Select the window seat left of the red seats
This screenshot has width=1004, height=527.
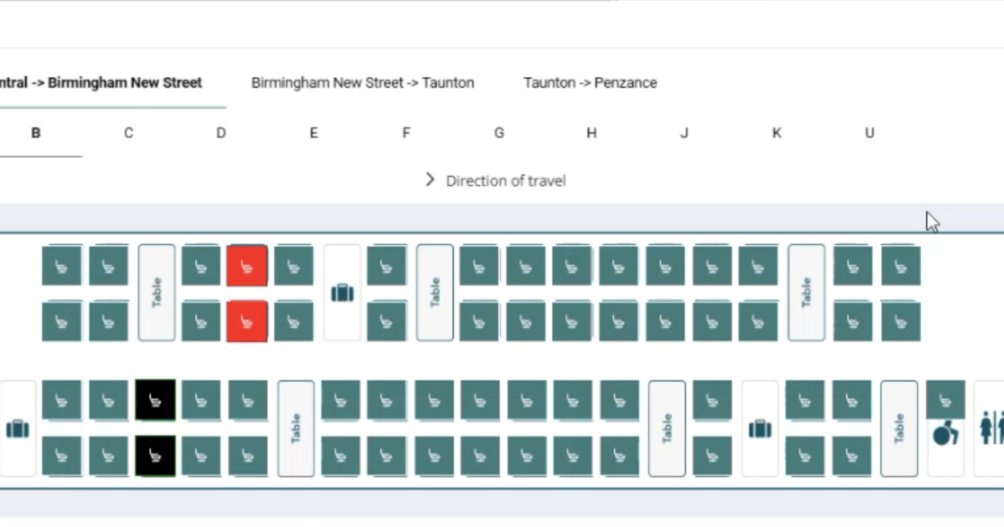pos(200,265)
